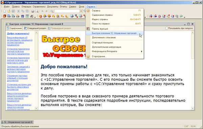This screenshot has width=203, height=129.
Task: Select Быстрое освоение 1С: Управление торговлей entry
Action: pyautogui.click(x=115, y=33)
